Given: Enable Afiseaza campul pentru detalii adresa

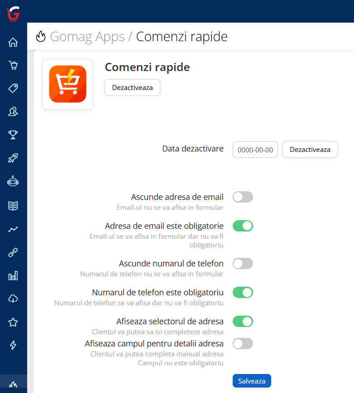Looking at the screenshot, I should 243,344.
